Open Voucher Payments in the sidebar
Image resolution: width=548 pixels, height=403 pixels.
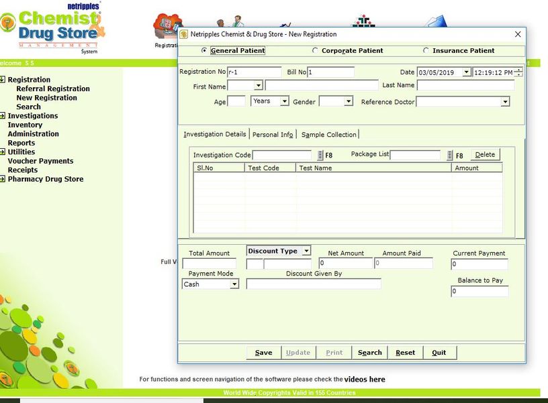click(x=40, y=161)
